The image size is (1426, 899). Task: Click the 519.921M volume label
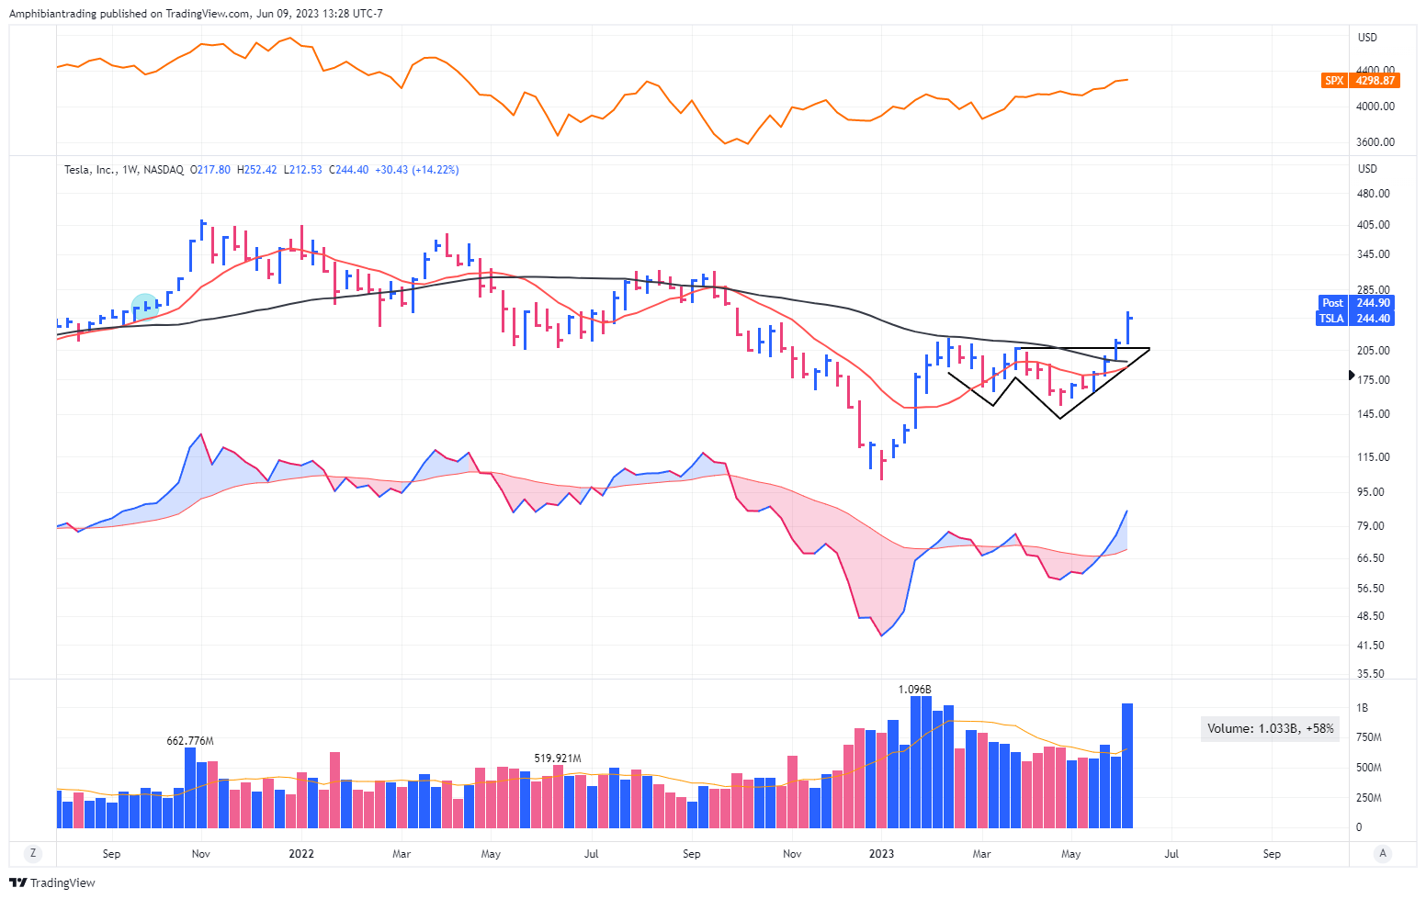coord(558,759)
